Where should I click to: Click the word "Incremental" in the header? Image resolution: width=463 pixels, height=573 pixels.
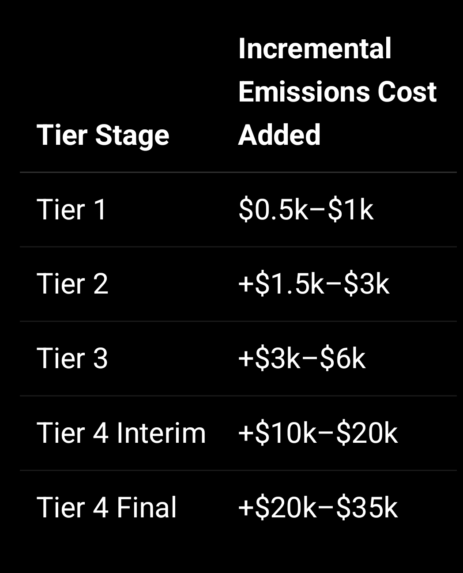point(315,49)
